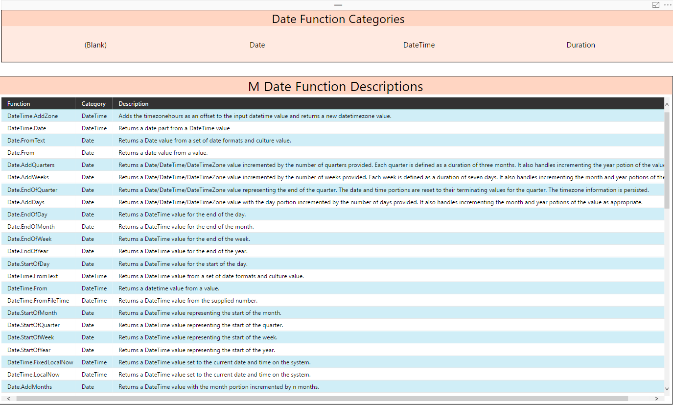
Task: Click the down arrow on the vertical scrollbar
Action: click(x=667, y=389)
